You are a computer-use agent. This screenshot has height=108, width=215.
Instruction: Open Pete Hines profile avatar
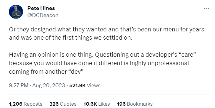coord(16,12)
